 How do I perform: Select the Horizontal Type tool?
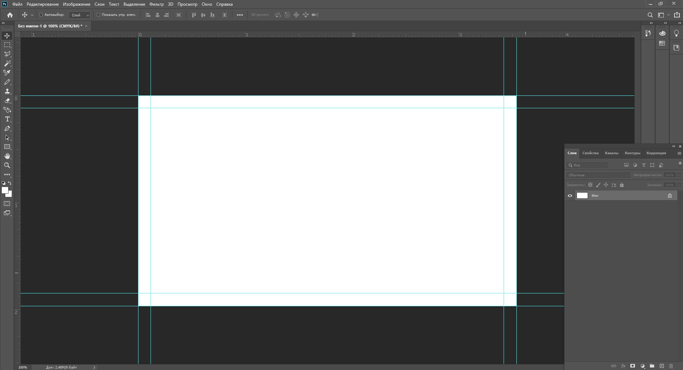pos(7,119)
